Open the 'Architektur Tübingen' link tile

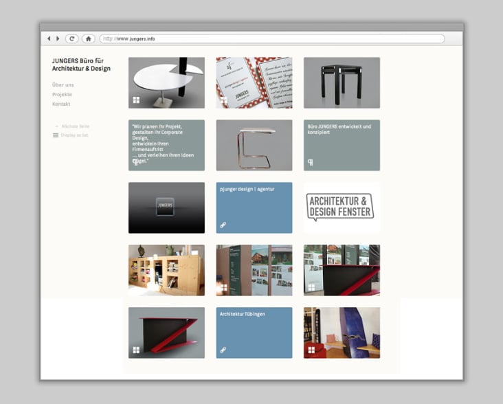coord(254,333)
